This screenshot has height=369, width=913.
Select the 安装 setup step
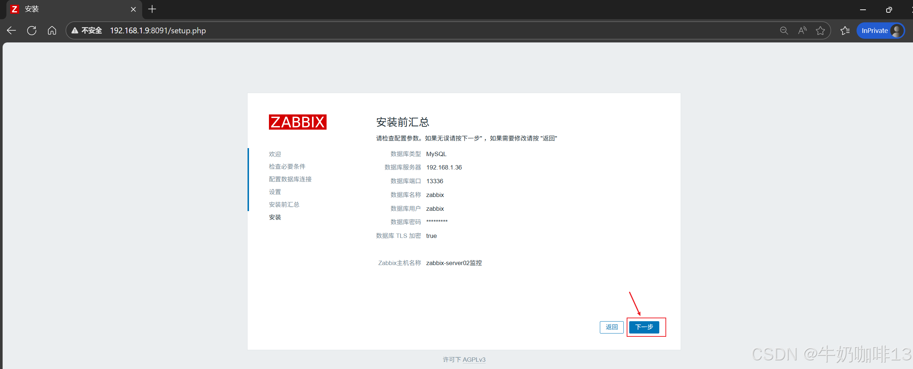275,217
